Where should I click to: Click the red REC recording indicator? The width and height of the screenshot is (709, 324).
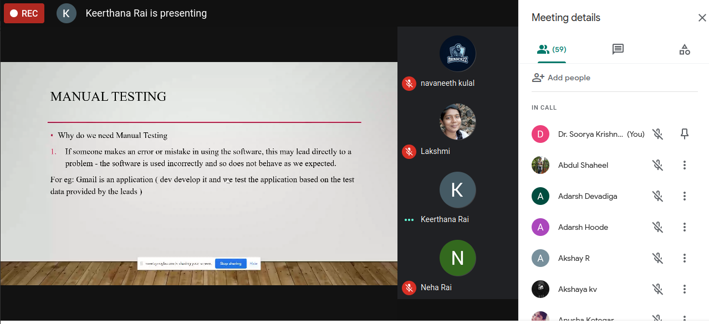click(24, 13)
